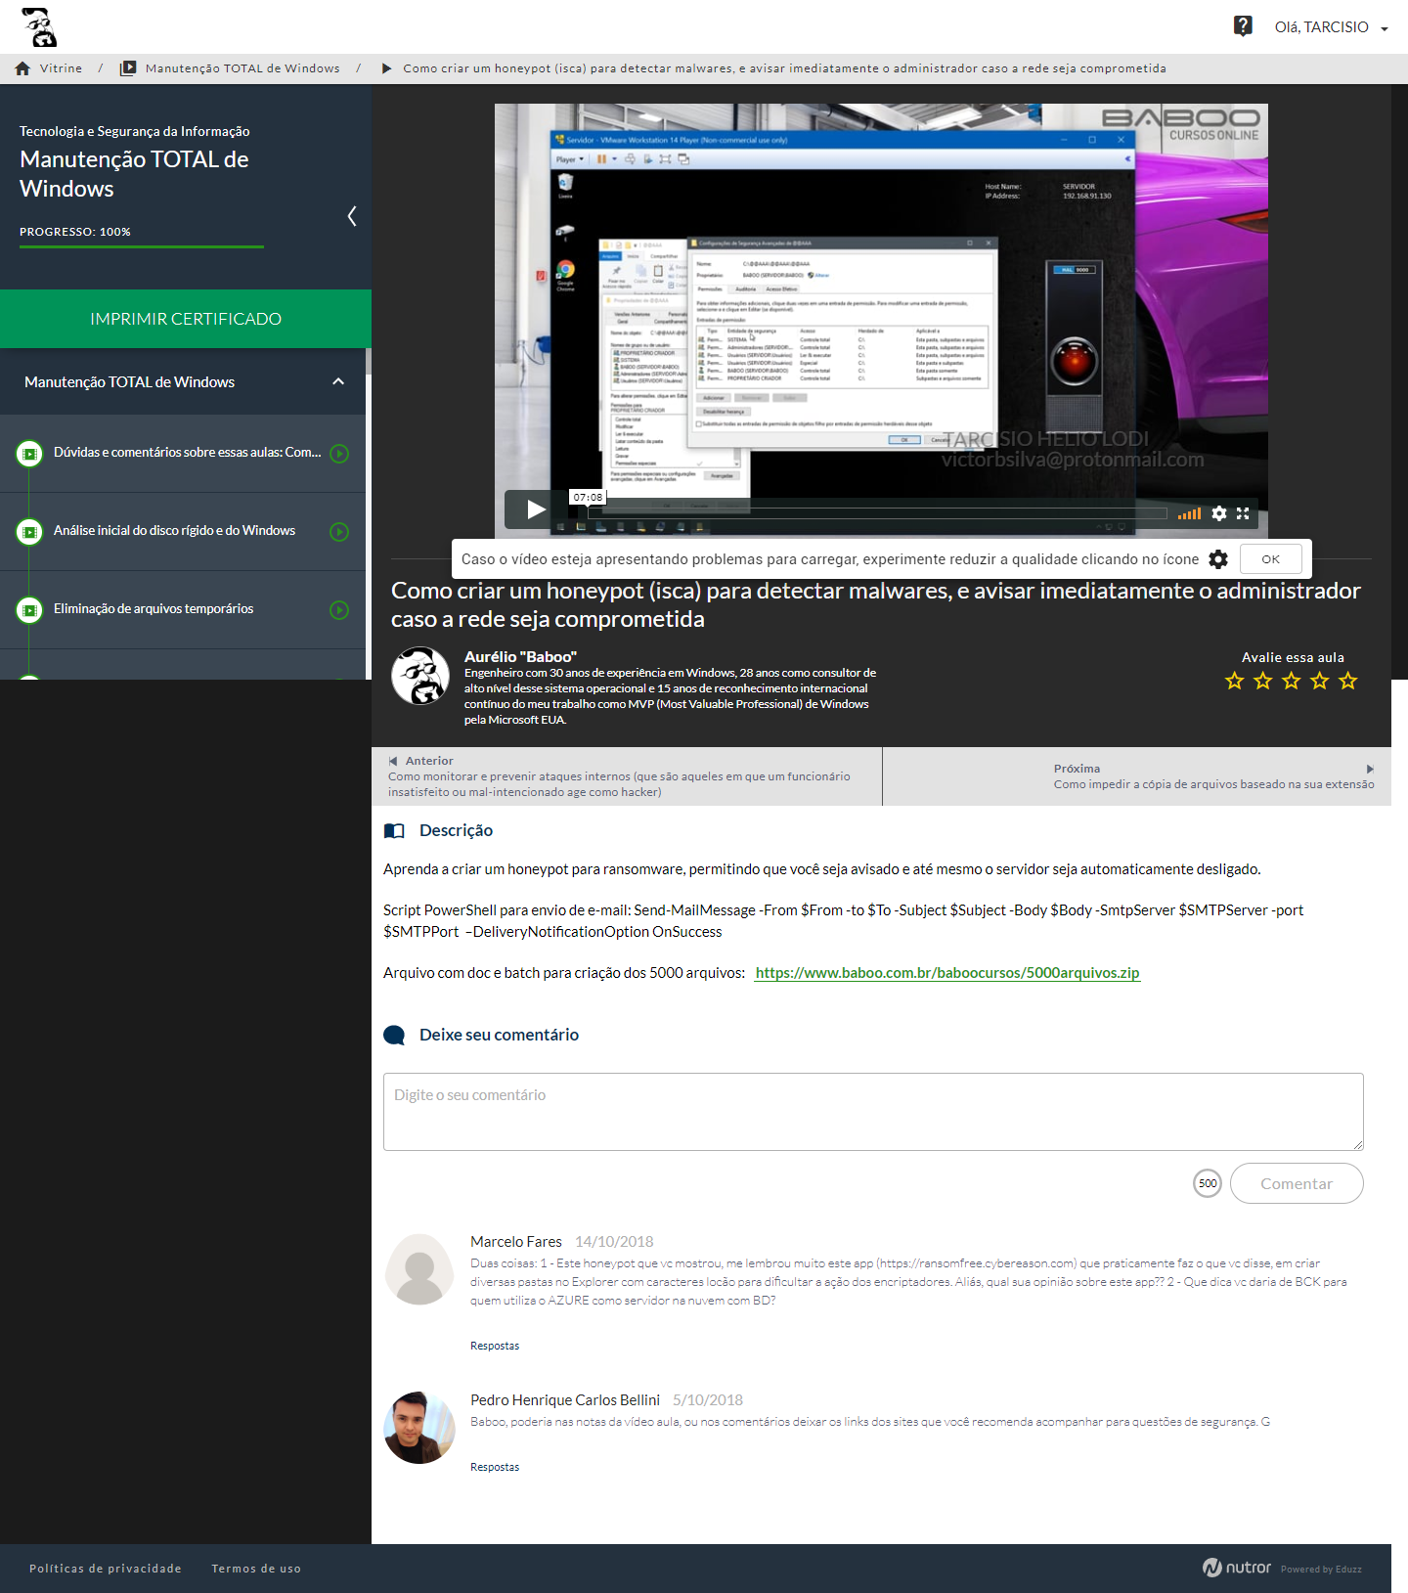This screenshot has height=1593, width=1408.
Task: Open video quality settings gear
Action: (1218, 513)
